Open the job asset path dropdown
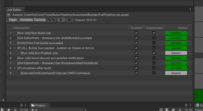This screenshot has height=111, width=203. [x=9, y=15]
